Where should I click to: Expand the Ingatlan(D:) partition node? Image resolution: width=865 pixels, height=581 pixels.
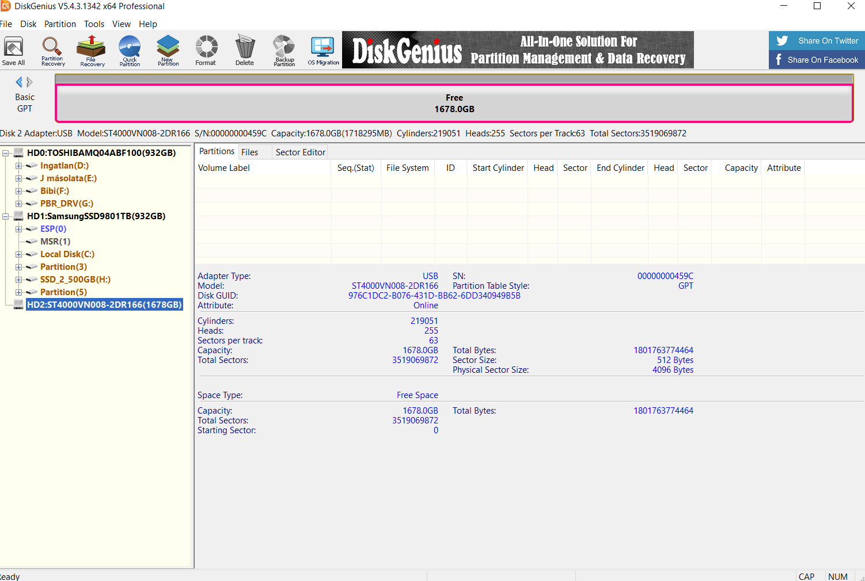point(18,166)
